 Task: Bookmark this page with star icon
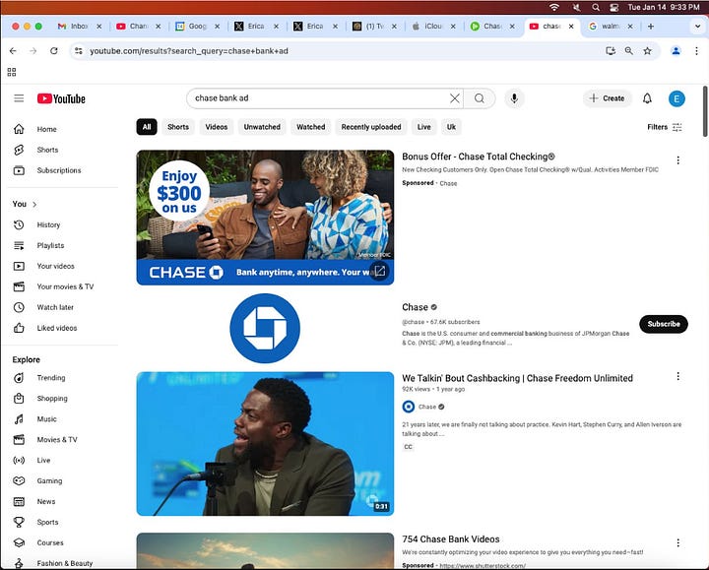[x=647, y=50]
